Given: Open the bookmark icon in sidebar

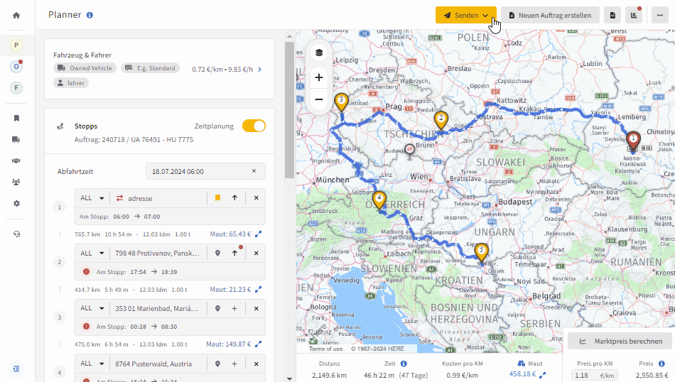Looking at the screenshot, I should point(16,119).
